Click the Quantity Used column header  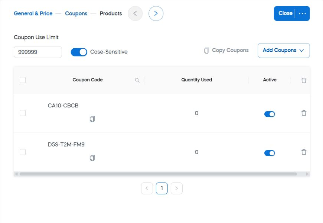point(196,80)
